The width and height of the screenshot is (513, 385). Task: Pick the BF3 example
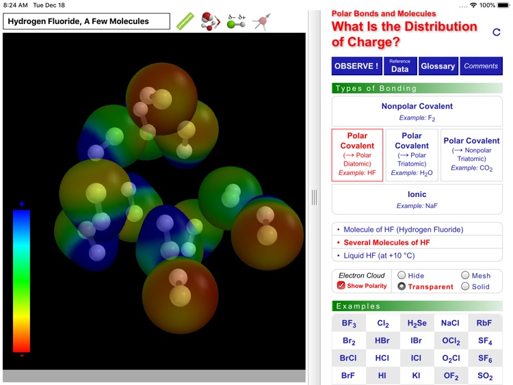pyautogui.click(x=349, y=323)
